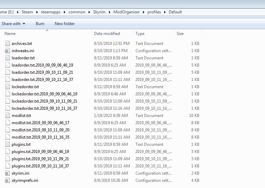Click icon of lockedorder.txt.2019_09_10_11_16_37
The width and height of the screenshot is (265, 188).
(8, 108)
